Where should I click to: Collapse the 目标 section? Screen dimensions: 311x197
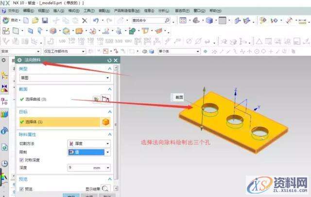tap(110, 111)
